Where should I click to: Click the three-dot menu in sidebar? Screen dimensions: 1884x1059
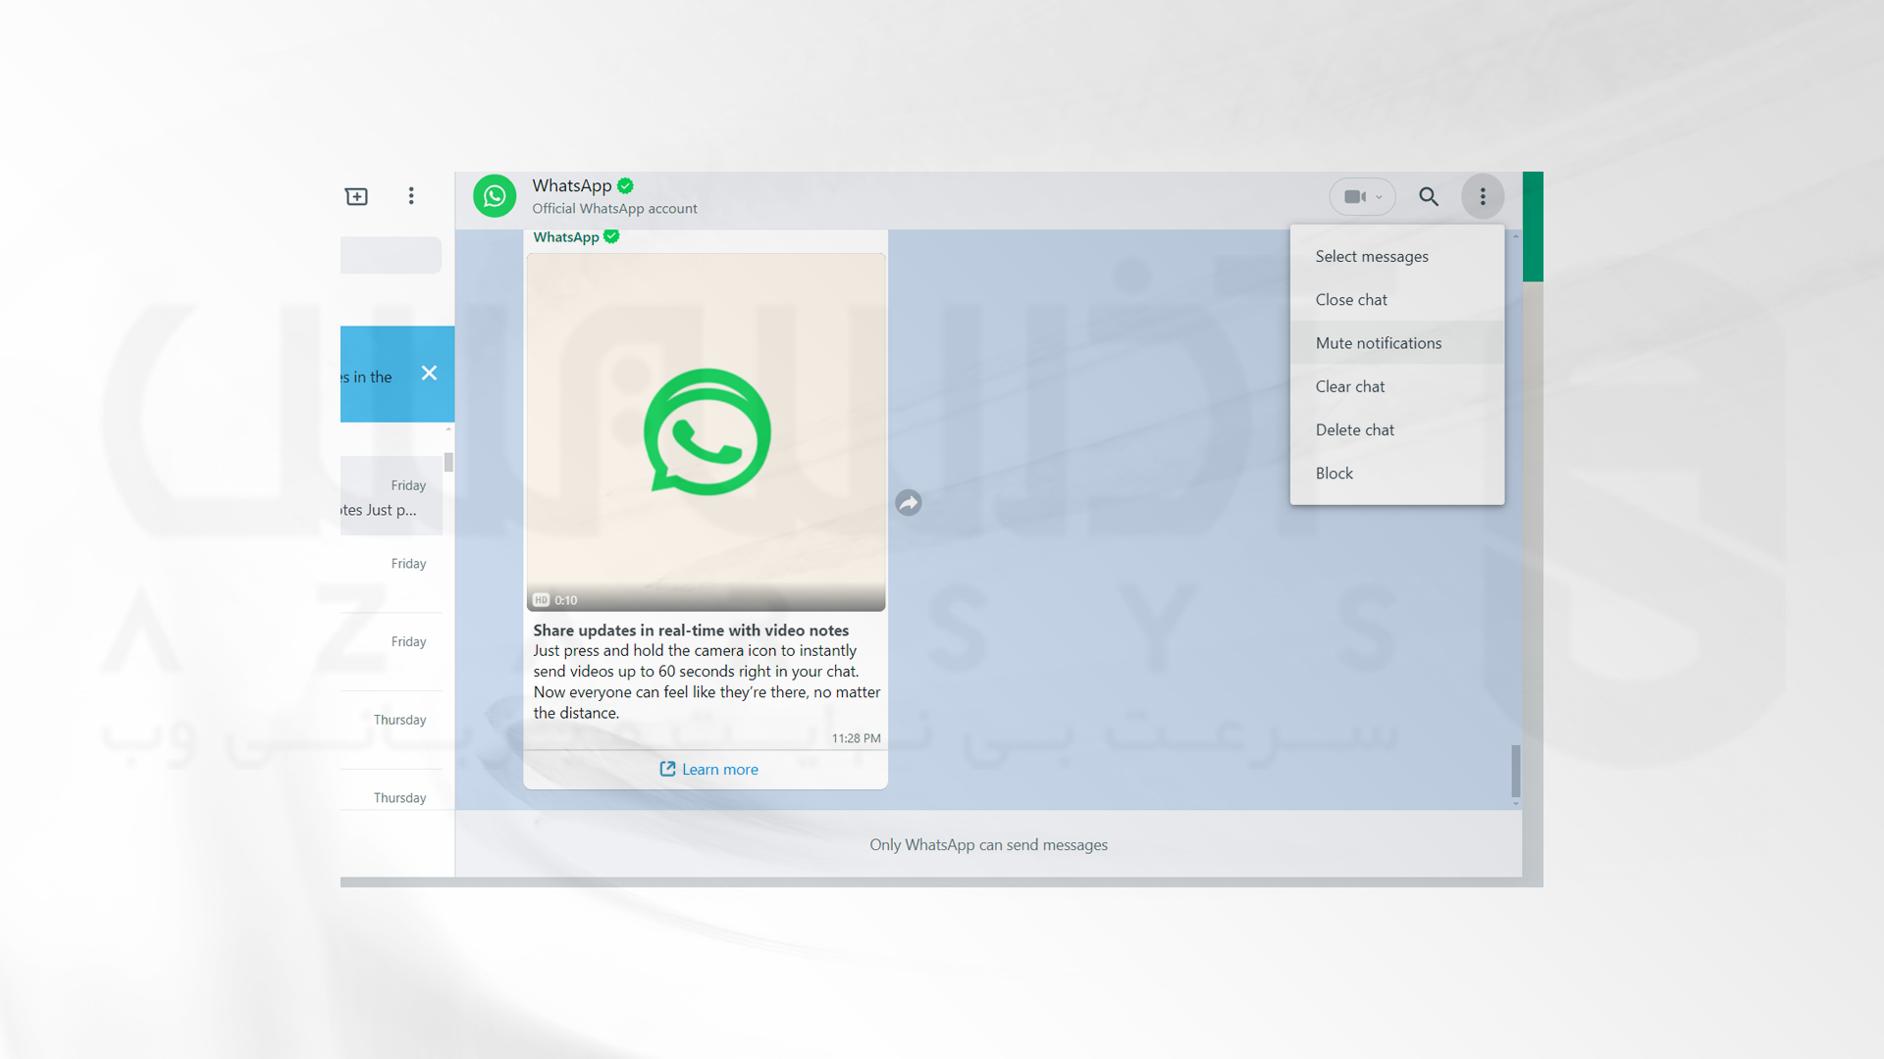[x=411, y=196]
